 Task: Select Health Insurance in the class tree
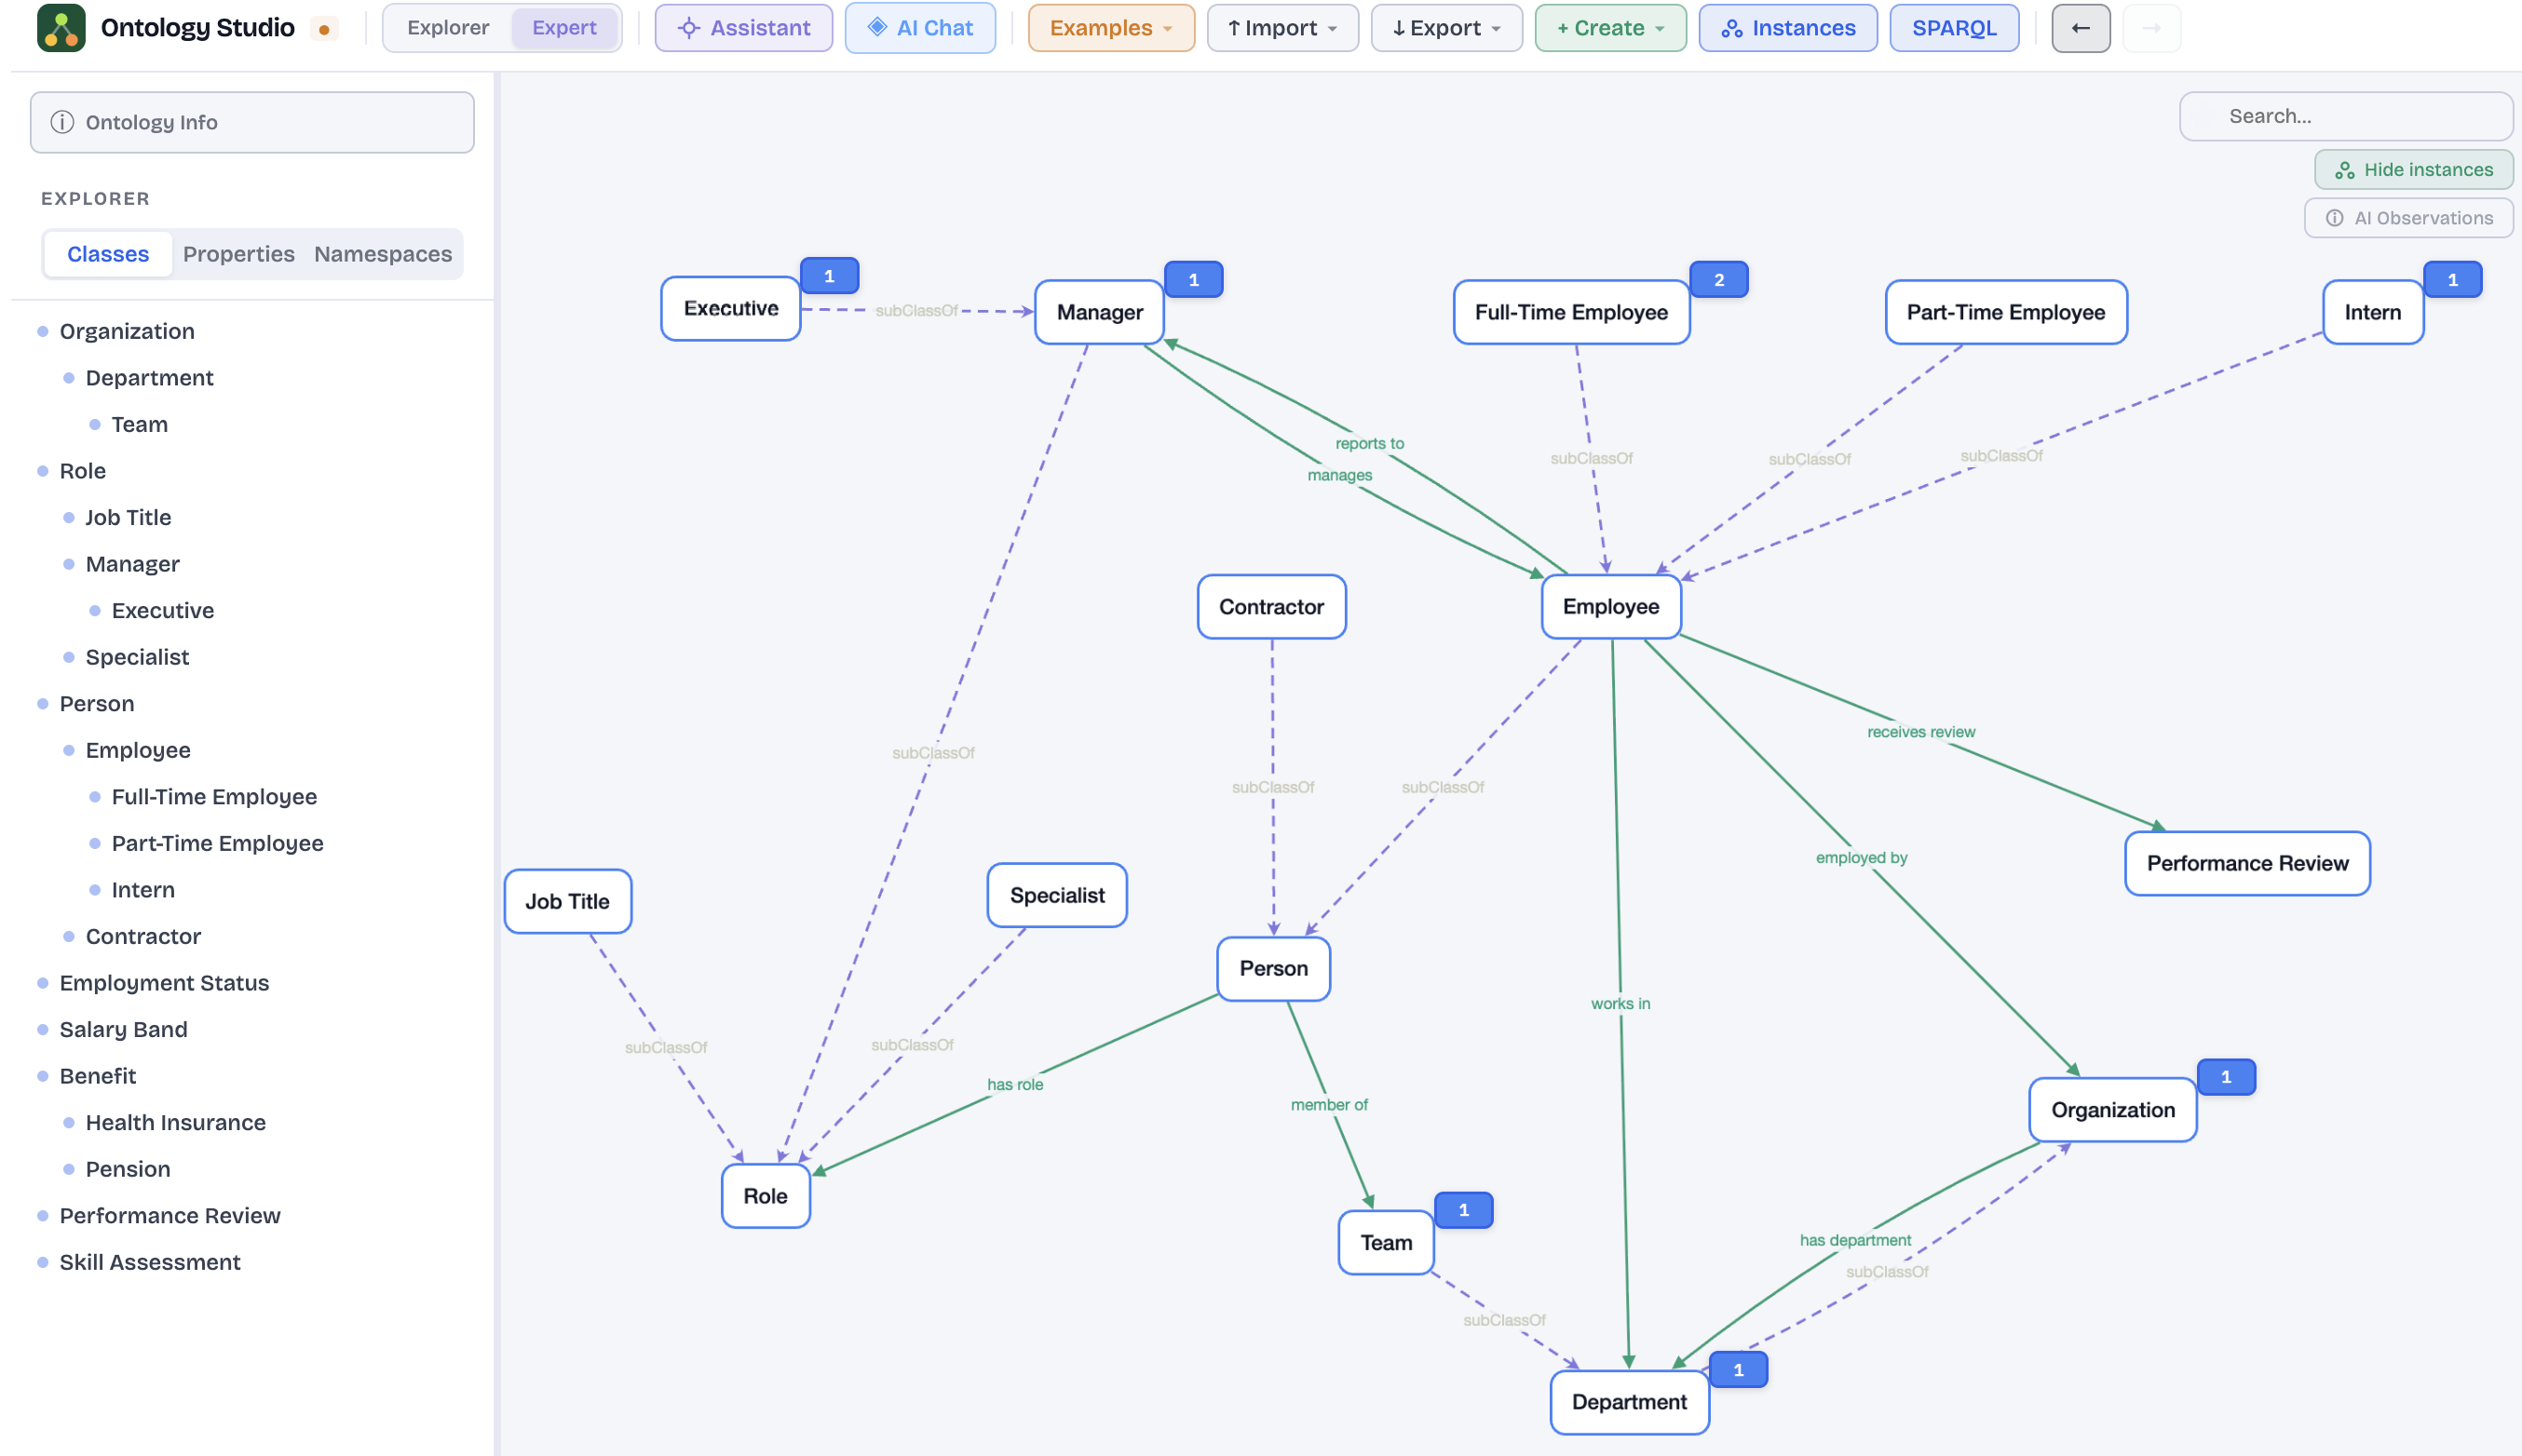click(175, 1122)
